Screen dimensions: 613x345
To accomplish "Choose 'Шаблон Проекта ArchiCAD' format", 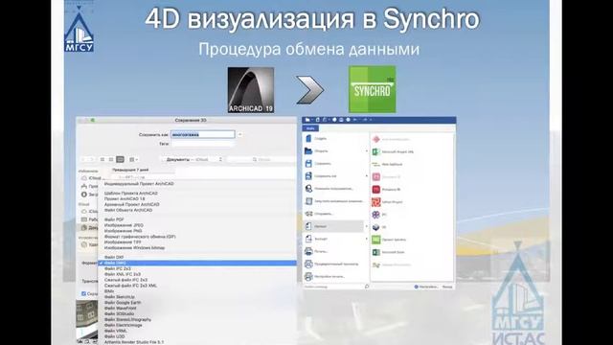I will (x=131, y=194).
